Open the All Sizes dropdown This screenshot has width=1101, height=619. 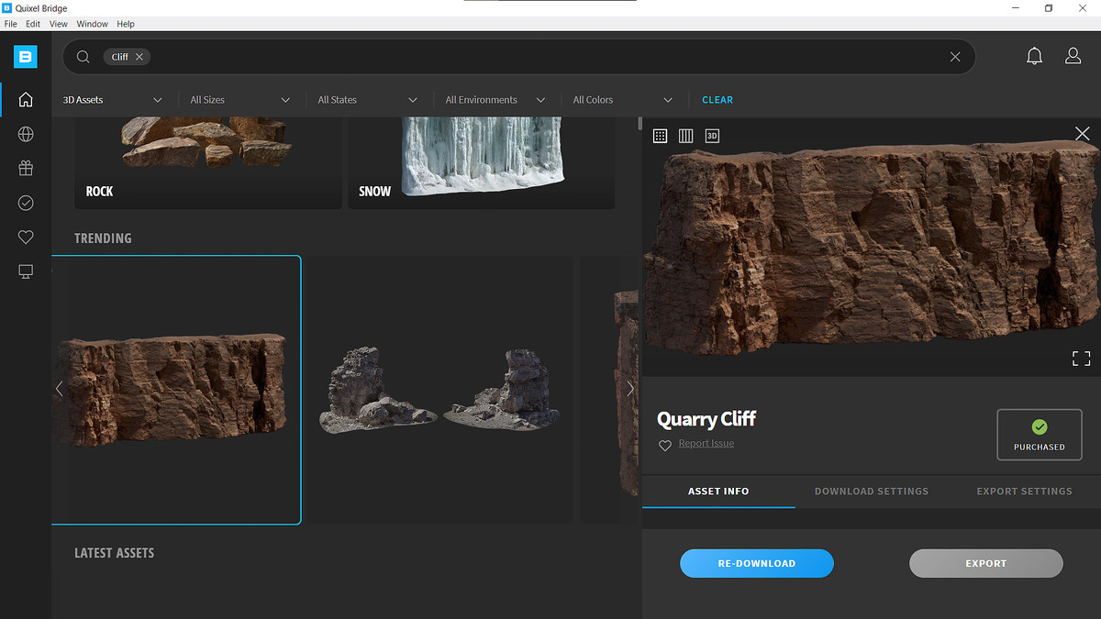pyautogui.click(x=239, y=100)
